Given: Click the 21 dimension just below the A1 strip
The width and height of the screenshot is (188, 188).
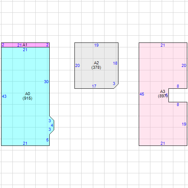Looking at the screenshot, I should click(x=25, y=50).
